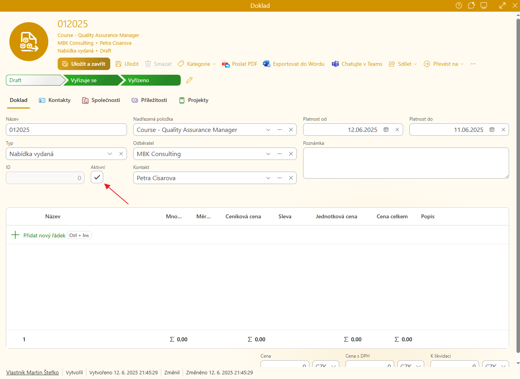Click the ID number field
This screenshot has width=520, height=379.
(45, 178)
